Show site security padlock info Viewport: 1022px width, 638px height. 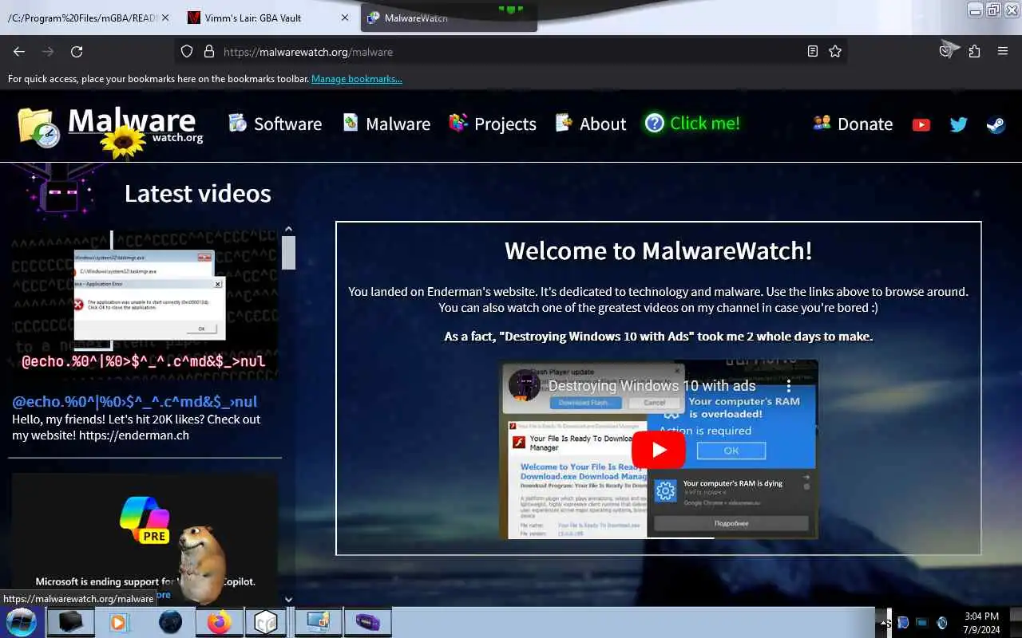point(209,51)
